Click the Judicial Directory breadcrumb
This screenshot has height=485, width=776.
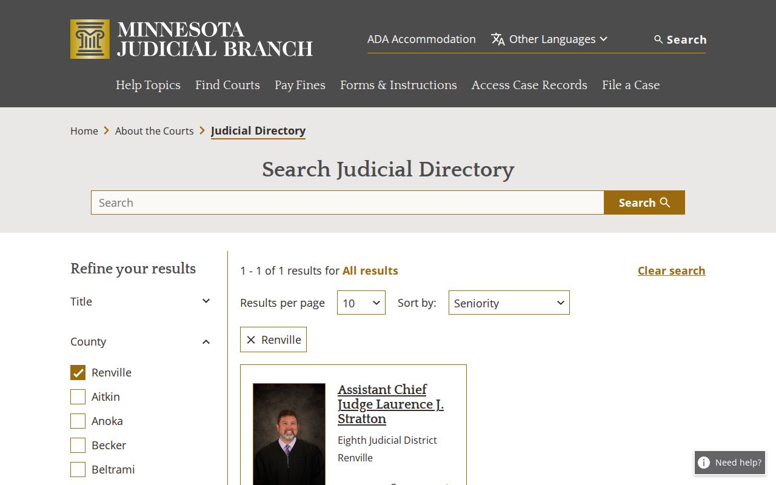[x=258, y=131]
